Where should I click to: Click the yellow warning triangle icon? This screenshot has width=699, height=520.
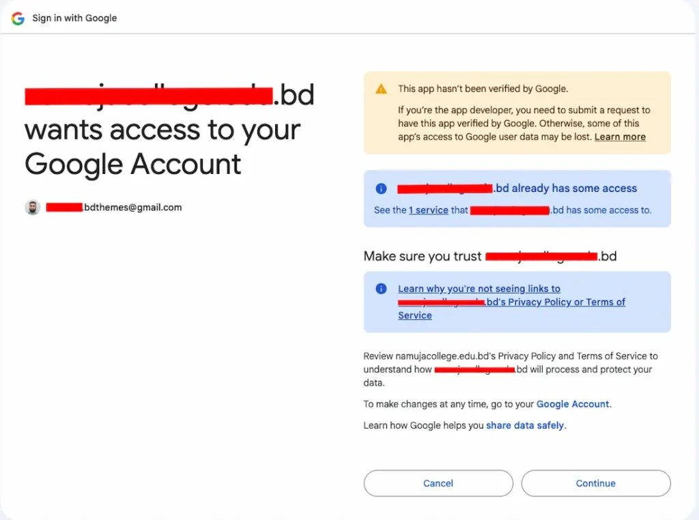coord(382,89)
